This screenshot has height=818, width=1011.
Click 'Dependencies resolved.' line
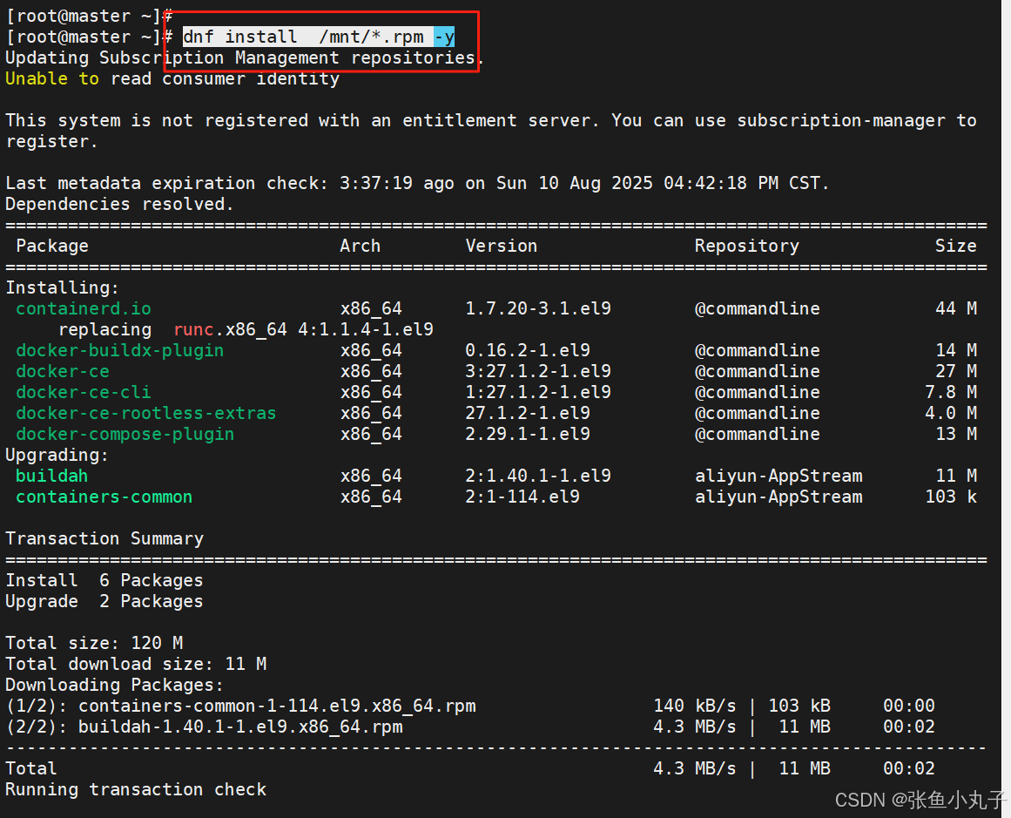point(119,204)
